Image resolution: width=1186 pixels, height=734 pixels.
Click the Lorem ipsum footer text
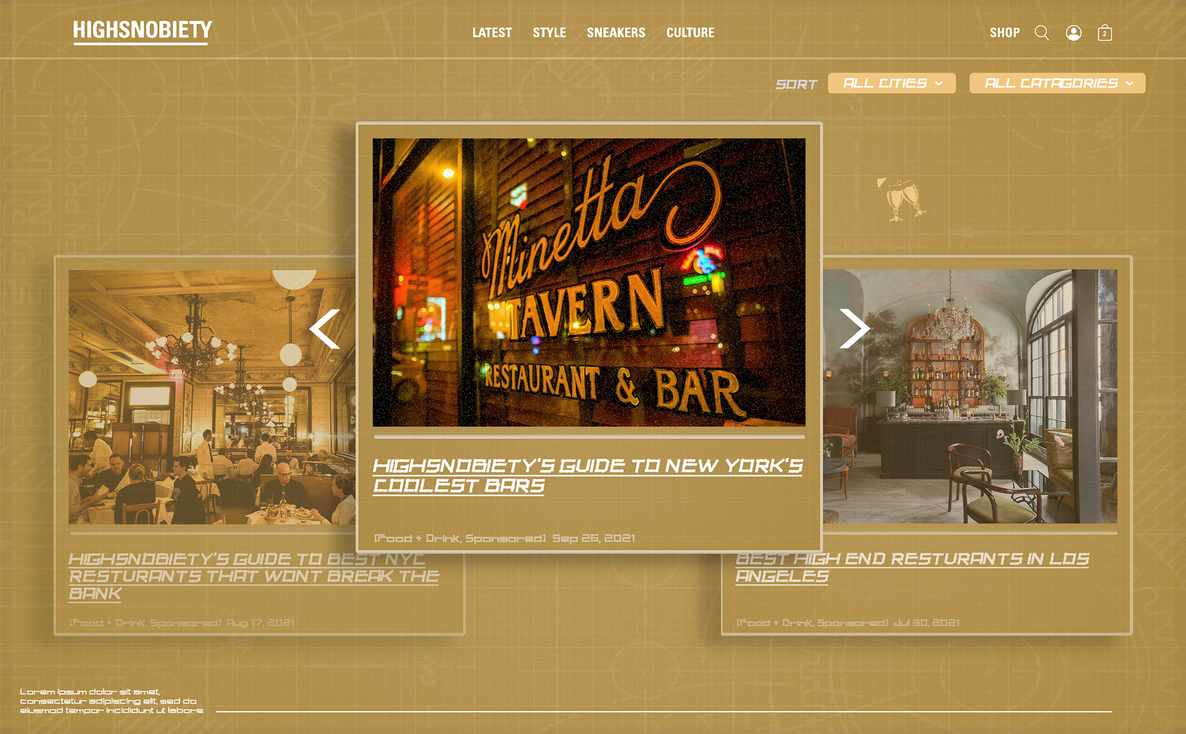[x=111, y=701]
